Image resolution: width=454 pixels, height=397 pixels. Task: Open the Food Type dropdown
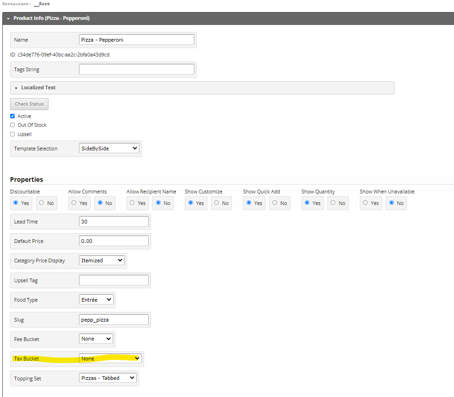click(96, 299)
